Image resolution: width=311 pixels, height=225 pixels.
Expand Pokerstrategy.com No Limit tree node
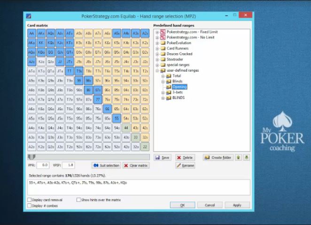pos(157,38)
